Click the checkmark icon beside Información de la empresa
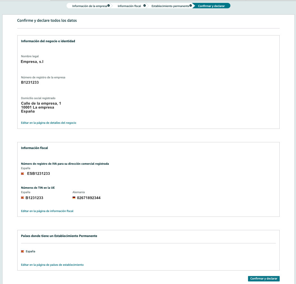The height and width of the screenshot is (284, 296). (x=108, y=6)
